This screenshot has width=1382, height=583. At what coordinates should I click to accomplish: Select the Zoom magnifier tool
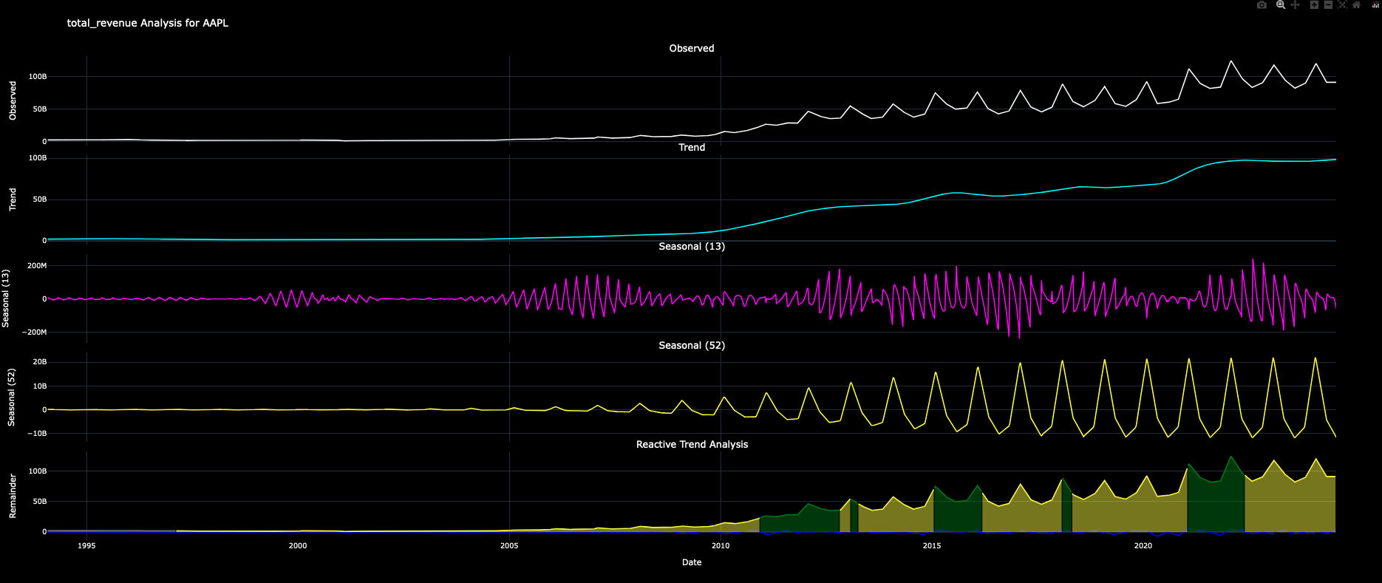[1281, 5]
